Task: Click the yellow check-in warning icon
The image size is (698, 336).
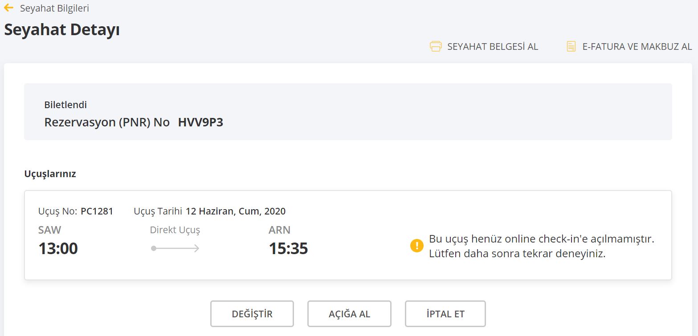Action: coord(416,246)
